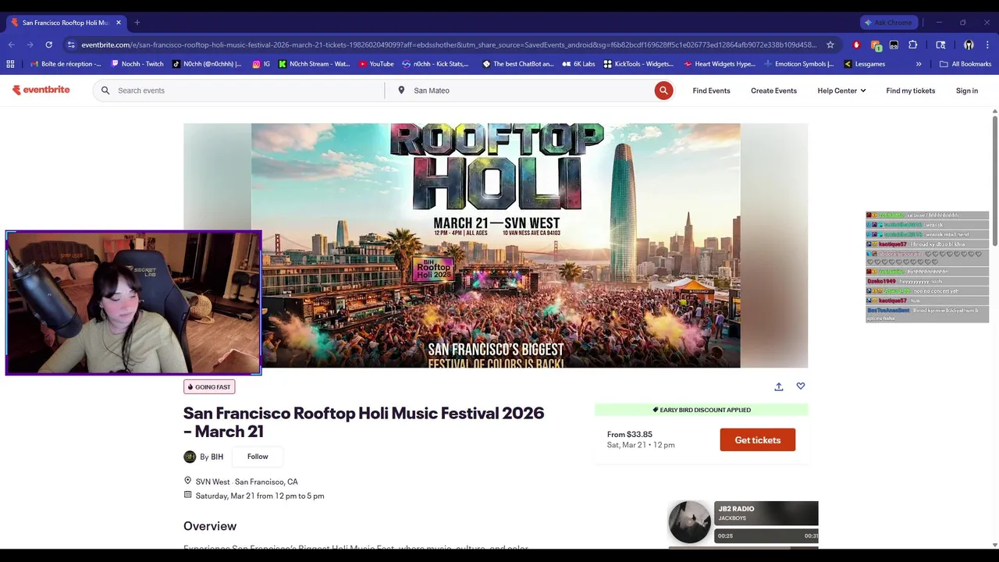Open Find my tickets

(x=910, y=91)
